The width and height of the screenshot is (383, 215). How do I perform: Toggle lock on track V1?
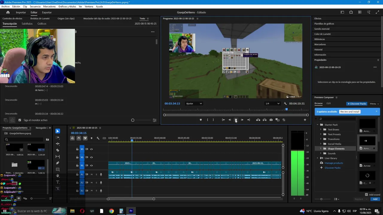point(77,165)
